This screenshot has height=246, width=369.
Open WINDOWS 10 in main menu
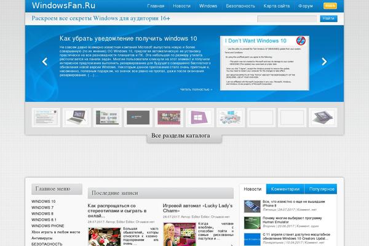click(x=44, y=202)
